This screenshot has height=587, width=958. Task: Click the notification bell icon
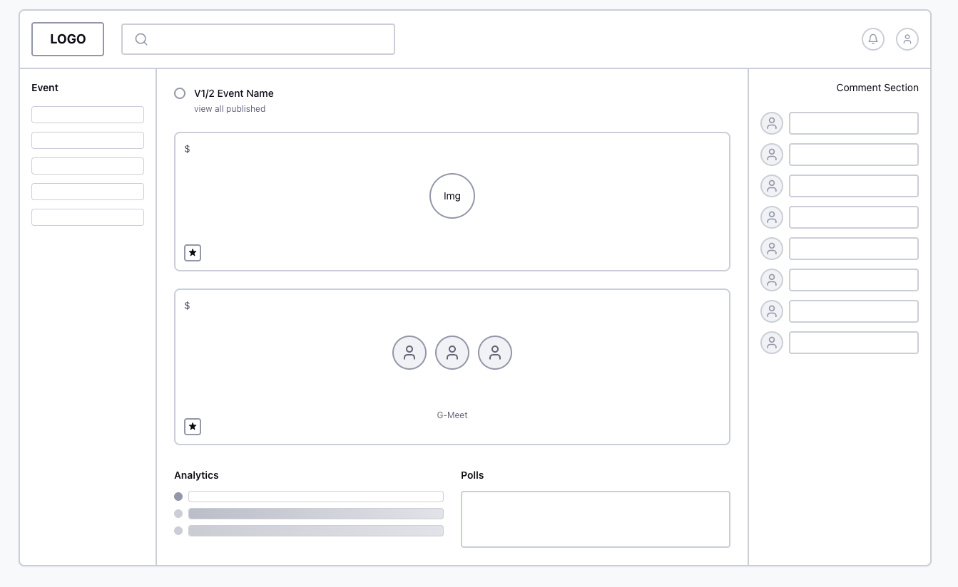[x=873, y=39]
